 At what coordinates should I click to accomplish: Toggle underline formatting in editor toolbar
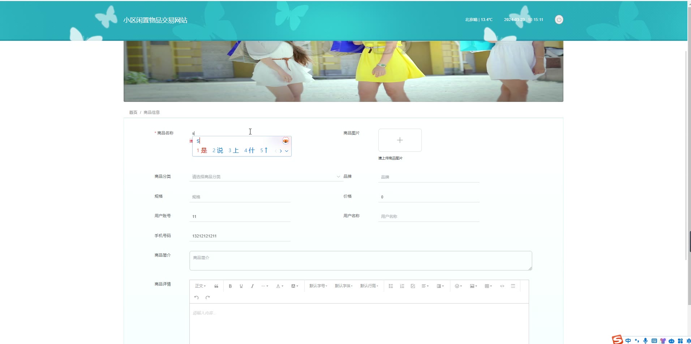[241, 286]
